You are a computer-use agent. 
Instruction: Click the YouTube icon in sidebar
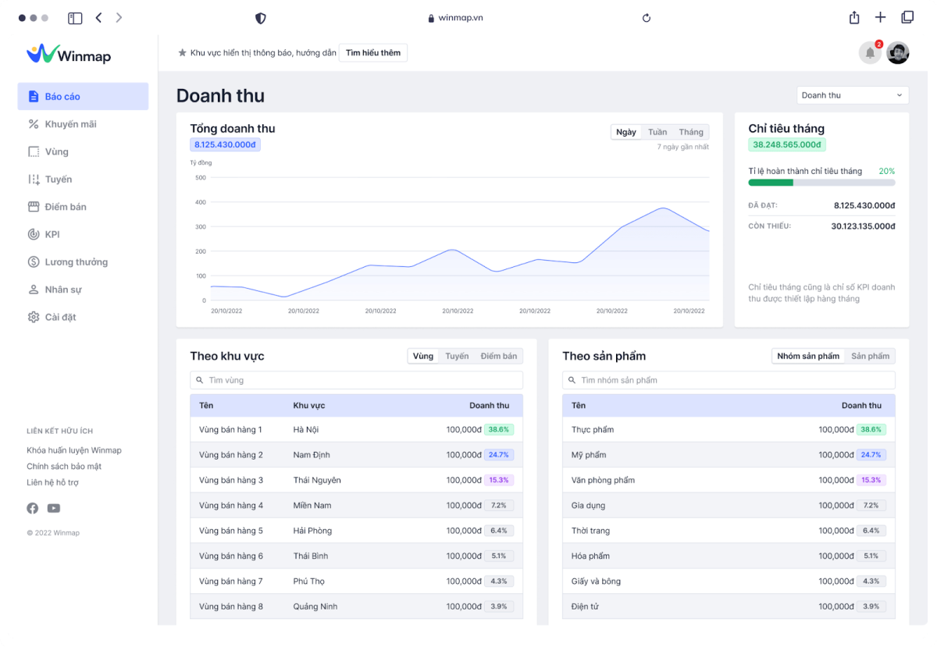53,508
